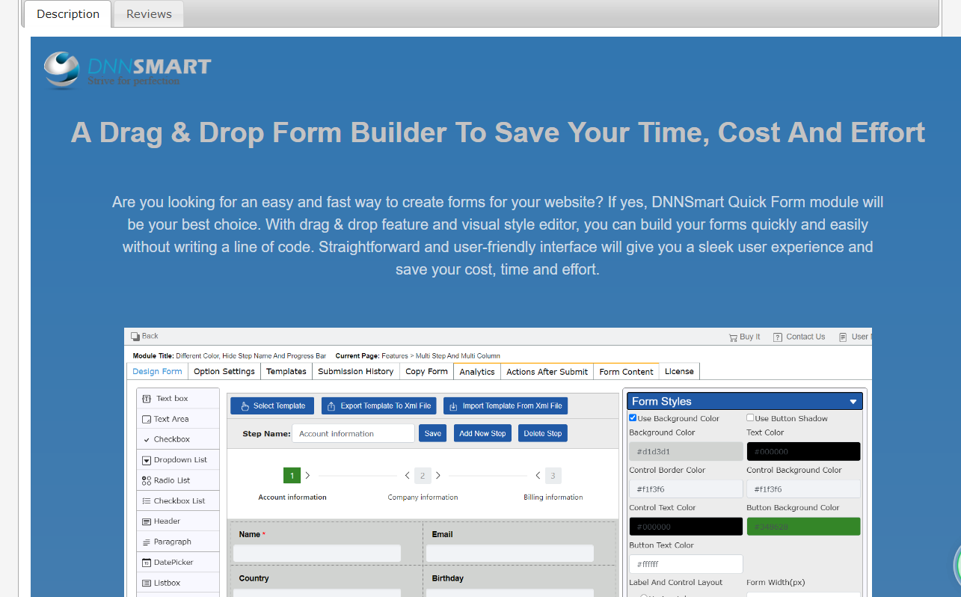The image size is (961, 597).
Task: Open the Reviews tab
Action: point(149,13)
